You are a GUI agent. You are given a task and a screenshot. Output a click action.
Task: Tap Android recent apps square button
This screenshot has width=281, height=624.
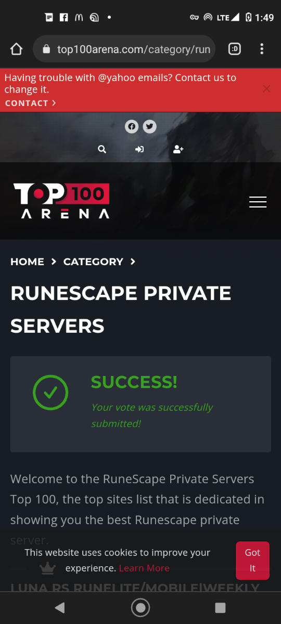click(220, 607)
